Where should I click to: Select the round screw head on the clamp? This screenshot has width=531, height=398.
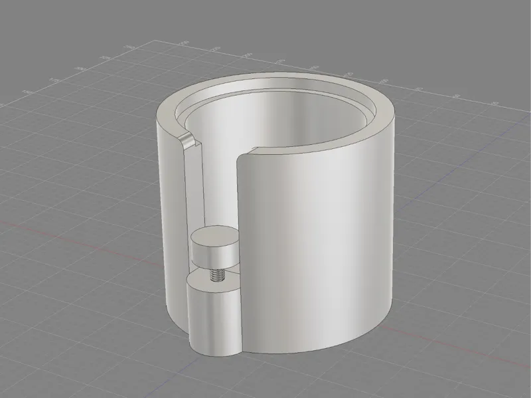[x=214, y=246]
